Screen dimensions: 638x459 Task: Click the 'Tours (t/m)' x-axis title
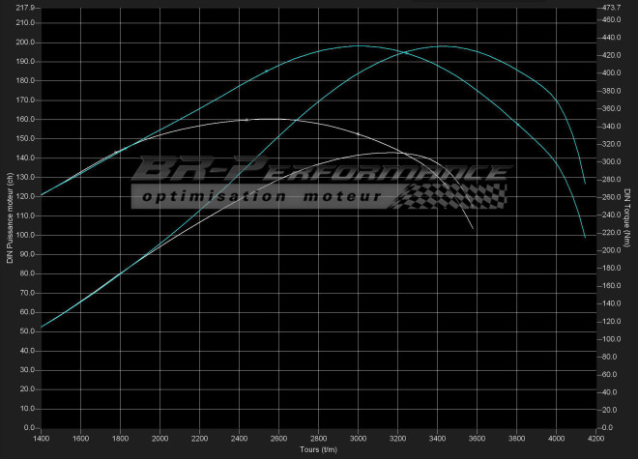click(320, 449)
